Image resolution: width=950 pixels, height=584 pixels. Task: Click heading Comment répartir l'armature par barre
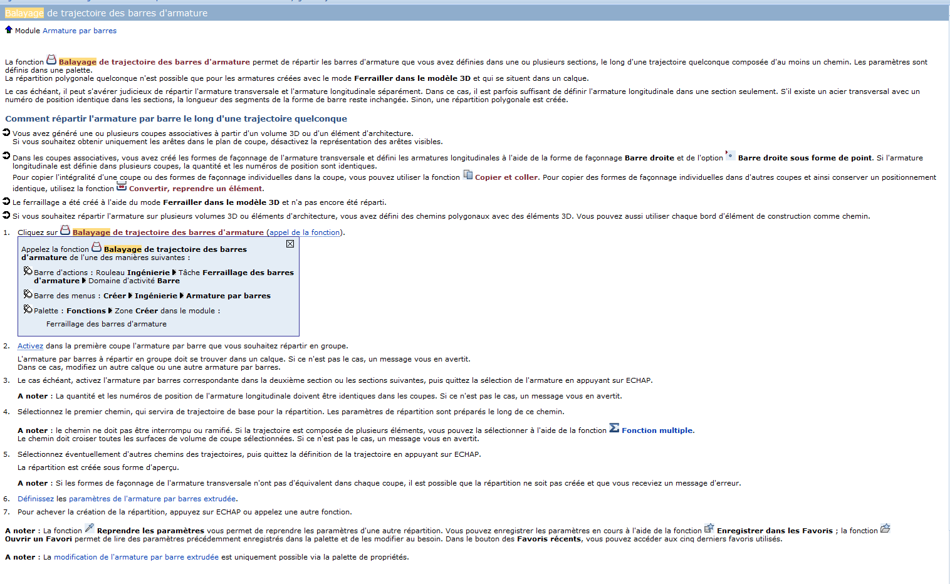[x=176, y=118]
